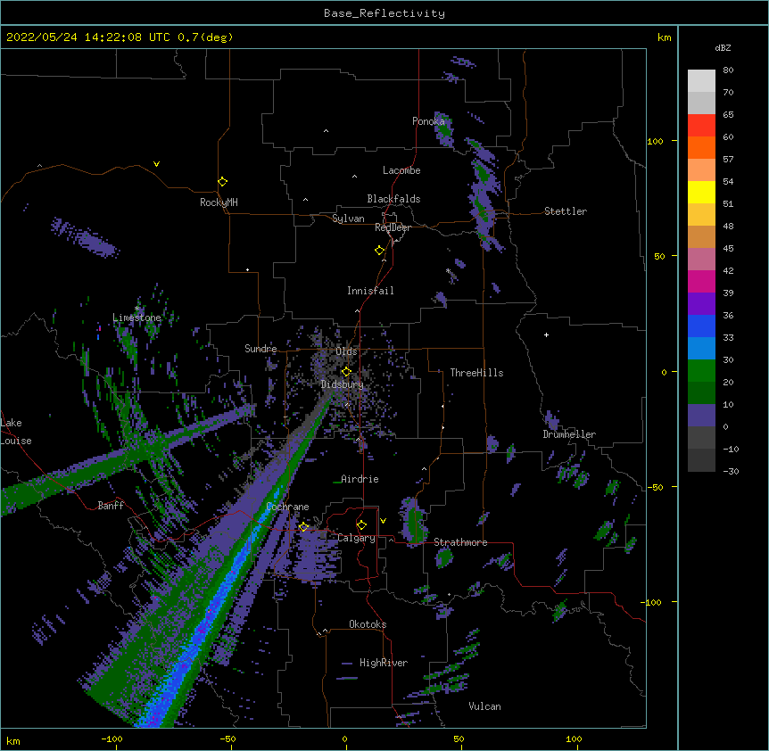Click the Calgary label

click(x=356, y=538)
